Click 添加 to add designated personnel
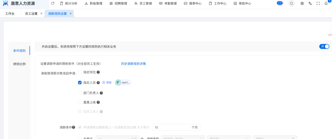The width and height of the screenshot is (332, 139). 107,83
